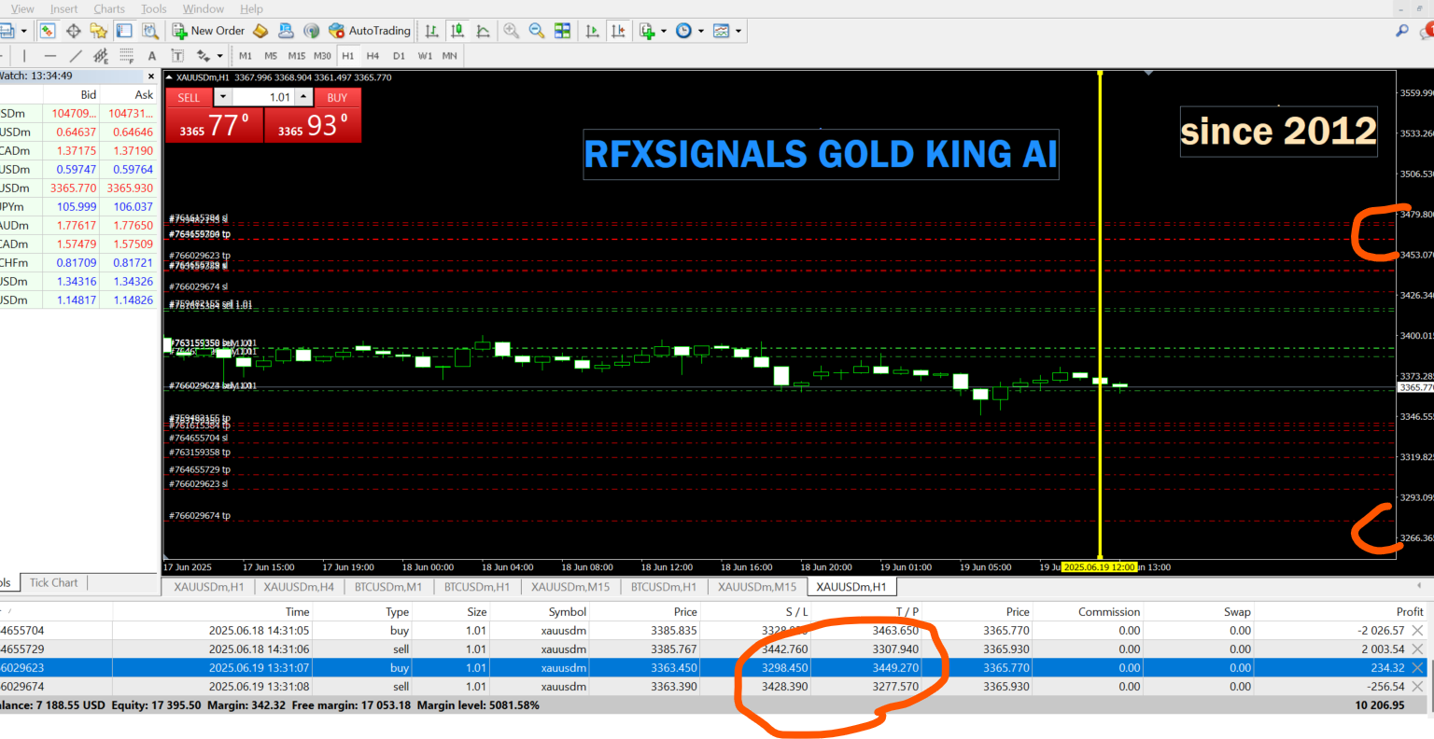
Task: Increase lot volume with up arrow
Action: click(304, 97)
